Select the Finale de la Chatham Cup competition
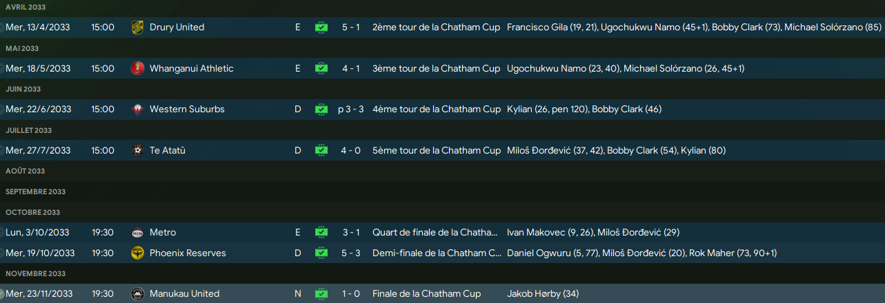Screen dimensions: 885x303 coord(426,294)
